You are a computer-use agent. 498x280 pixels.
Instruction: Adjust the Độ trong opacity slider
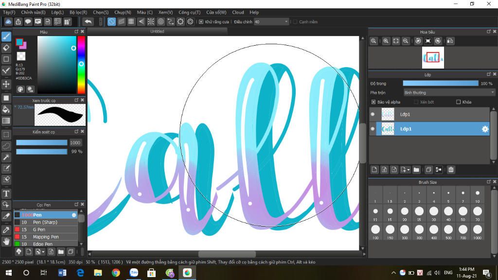point(441,83)
